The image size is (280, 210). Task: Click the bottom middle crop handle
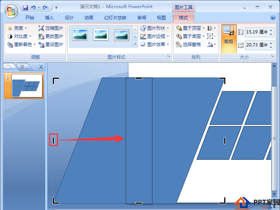click(139, 203)
